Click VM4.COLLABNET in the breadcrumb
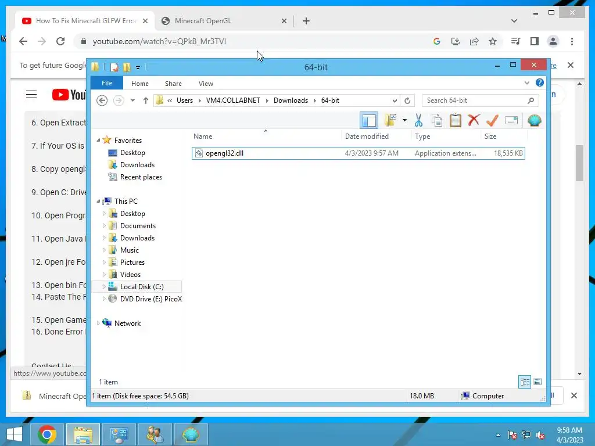595x446 pixels. tap(233, 100)
